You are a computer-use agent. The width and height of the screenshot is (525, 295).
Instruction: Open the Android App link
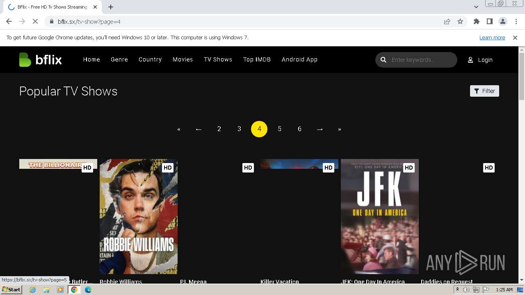click(x=299, y=59)
